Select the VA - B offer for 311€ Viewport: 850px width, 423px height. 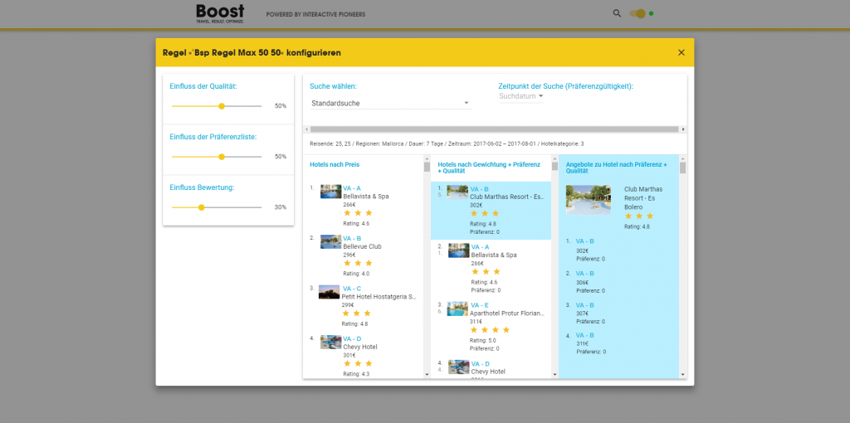click(x=585, y=335)
